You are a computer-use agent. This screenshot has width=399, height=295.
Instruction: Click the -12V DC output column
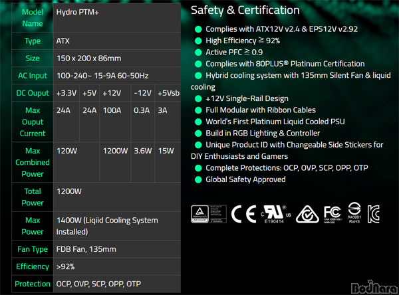pos(143,93)
